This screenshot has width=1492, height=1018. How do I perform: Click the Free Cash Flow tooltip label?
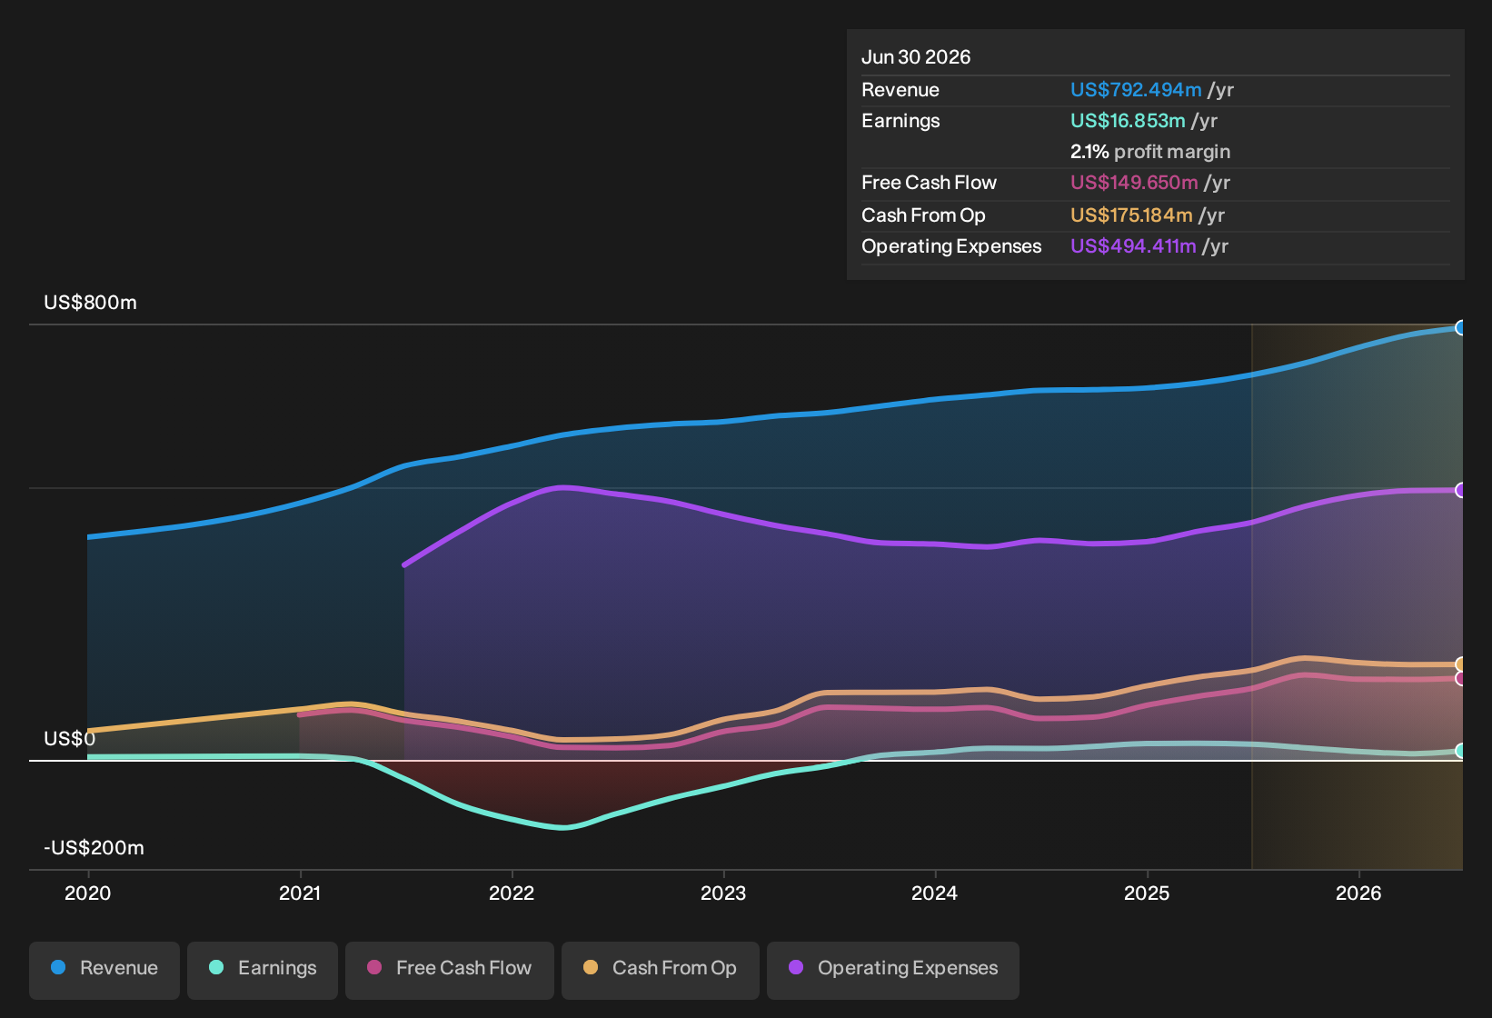[929, 183]
